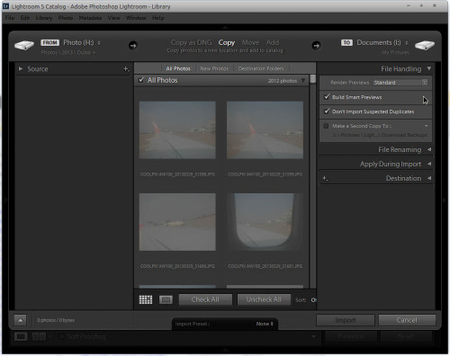The height and width of the screenshot is (356, 450).
Task: Click the arrow icon before the destination
Action: click(x=316, y=46)
